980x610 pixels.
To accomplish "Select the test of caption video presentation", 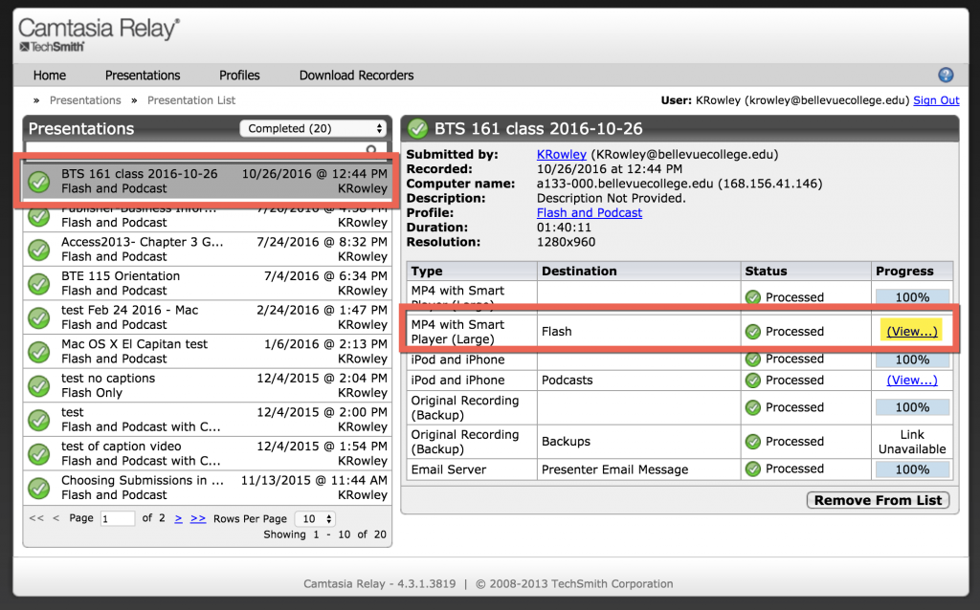I will tap(207, 453).
